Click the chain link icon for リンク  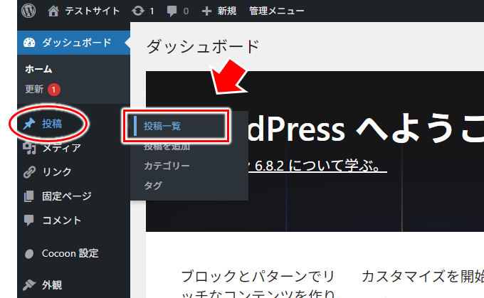click(29, 172)
